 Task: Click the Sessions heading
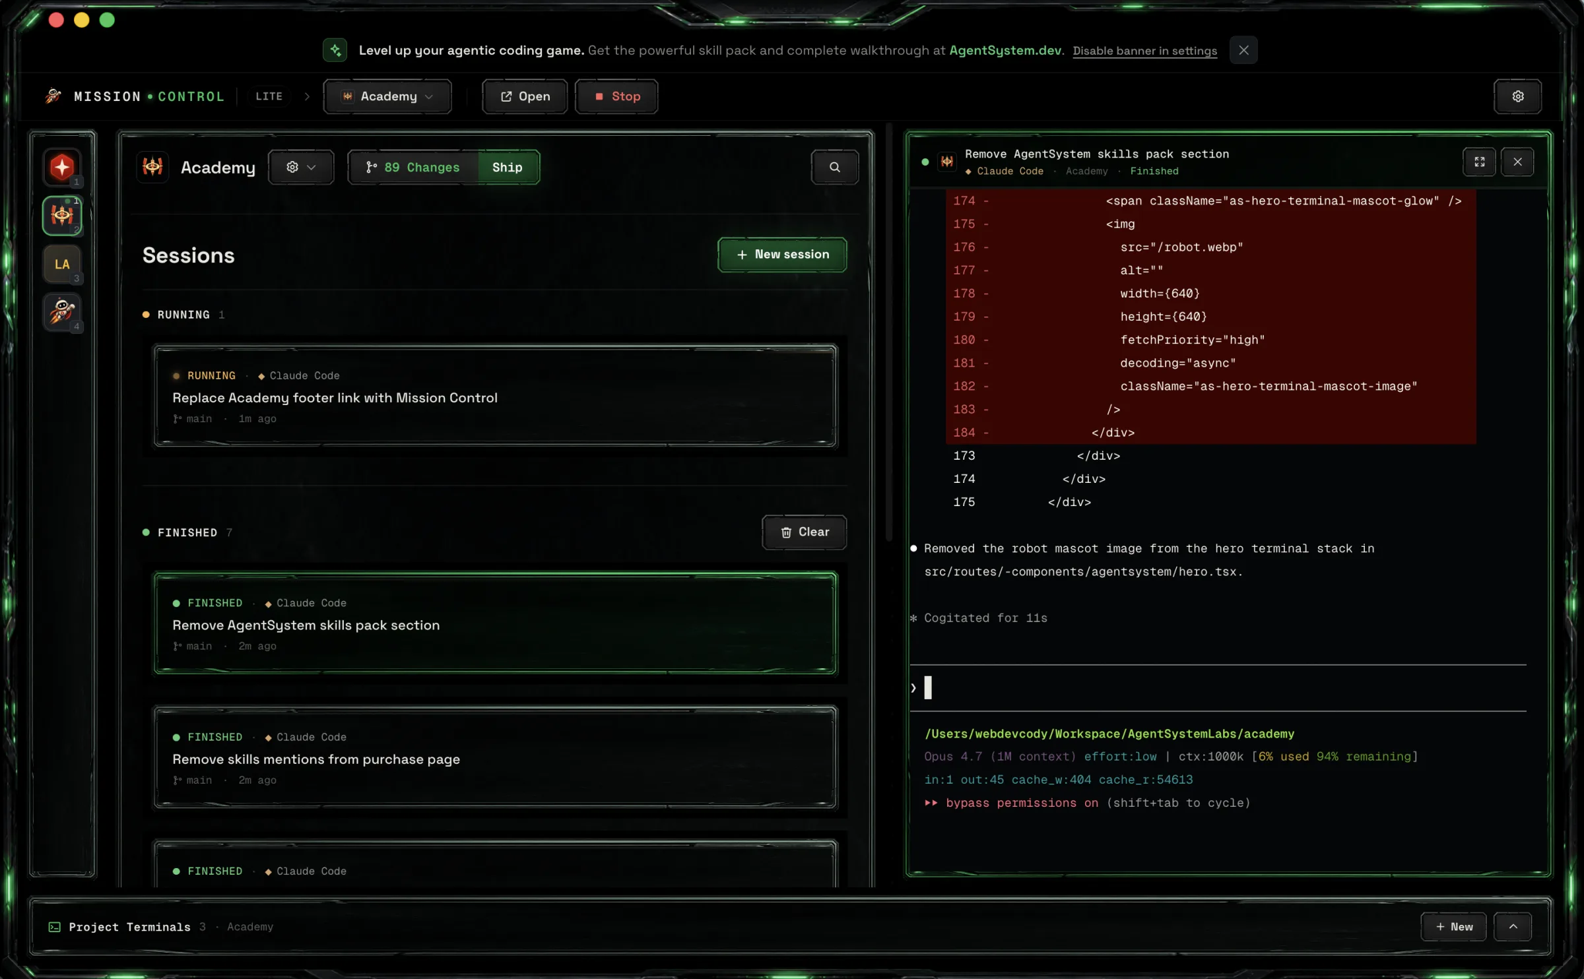coord(188,255)
